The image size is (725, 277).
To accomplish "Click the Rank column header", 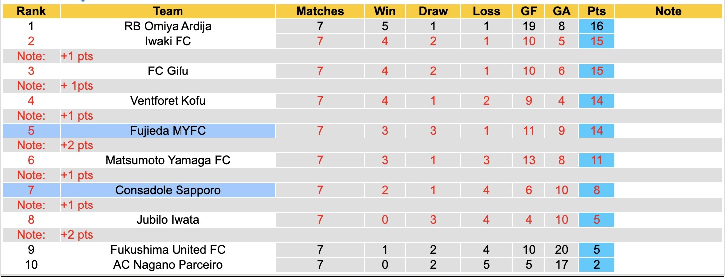I will (31, 11).
